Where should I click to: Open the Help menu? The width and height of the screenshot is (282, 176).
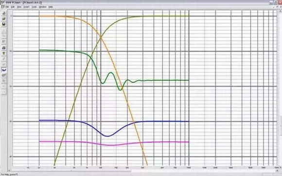51,7
